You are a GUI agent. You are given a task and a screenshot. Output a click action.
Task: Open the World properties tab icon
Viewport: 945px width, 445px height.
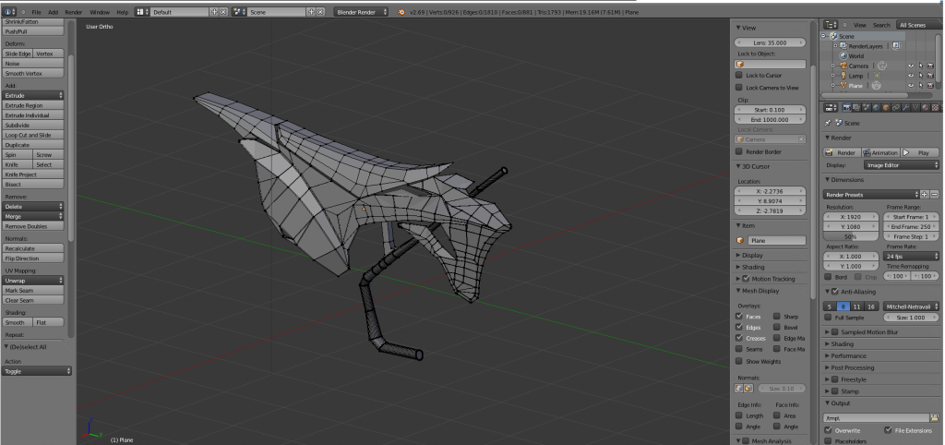(x=876, y=107)
